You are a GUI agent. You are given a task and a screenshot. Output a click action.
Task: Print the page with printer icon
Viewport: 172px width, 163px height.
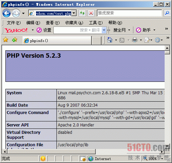(x=135, y=40)
